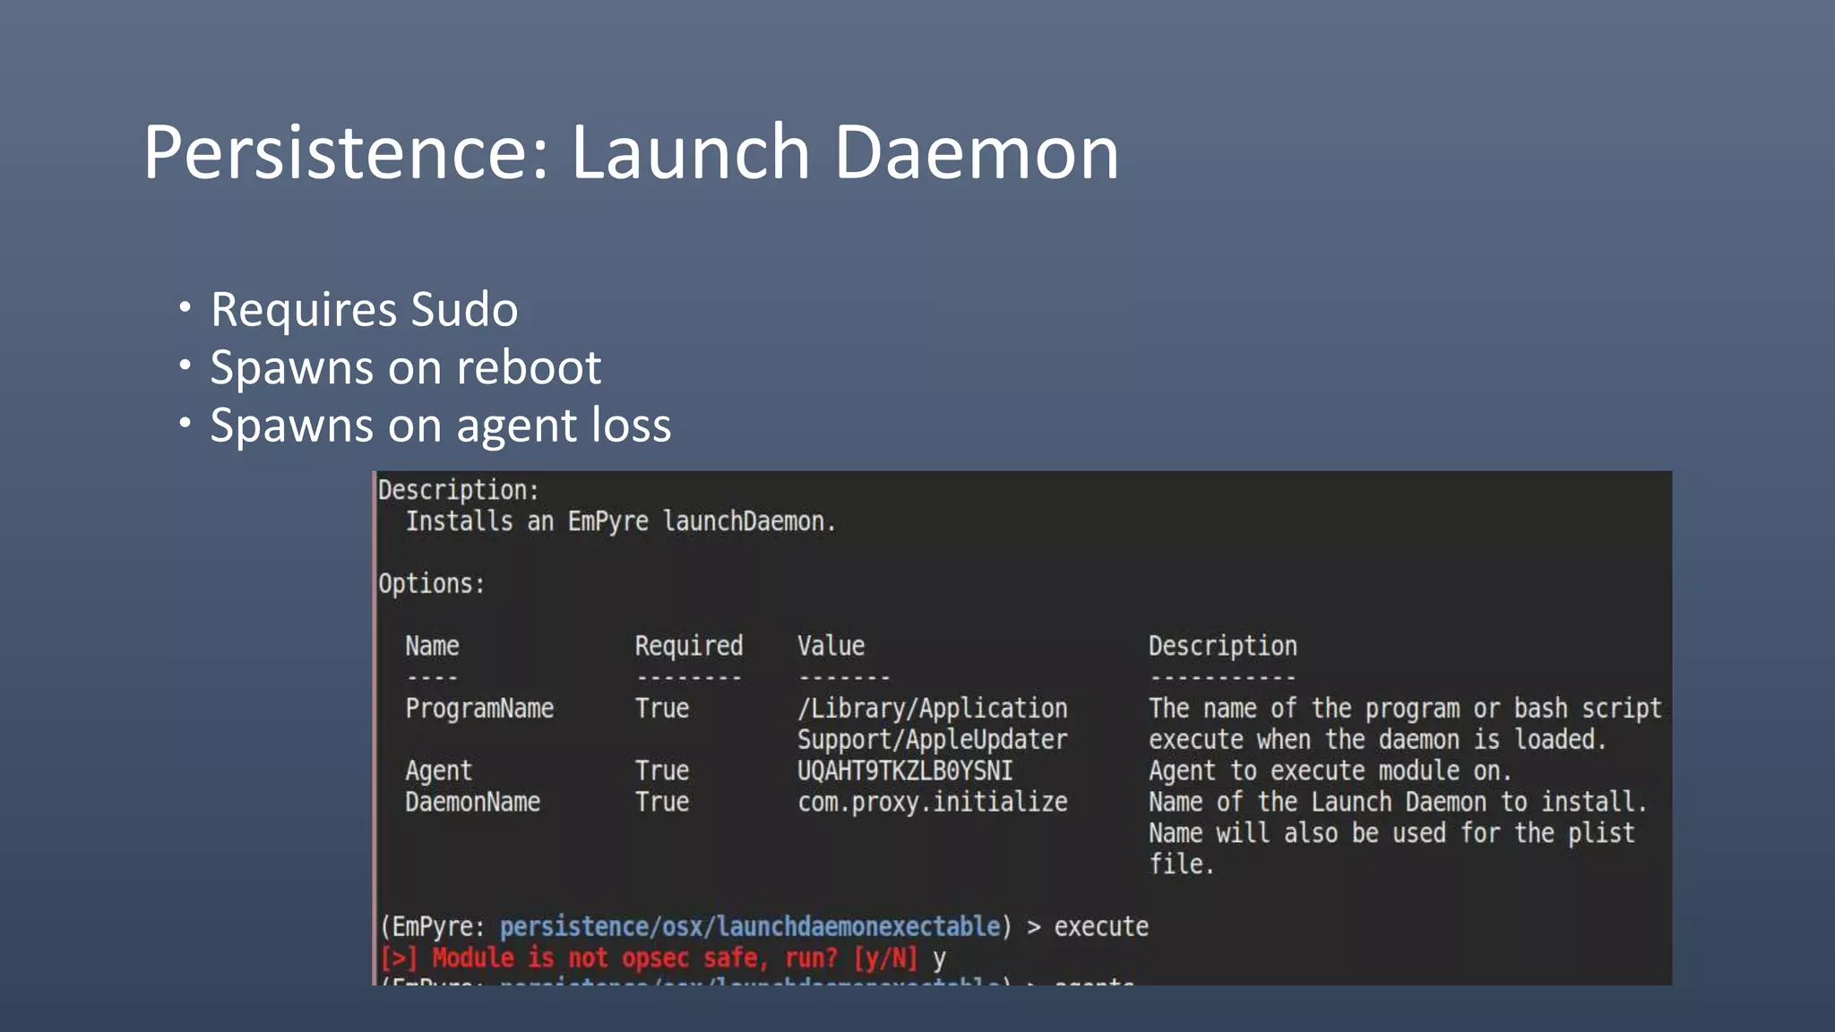Screen dimensions: 1835x1032
Task: Click 'Agent to execute module on.' description
Action: click(1331, 770)
